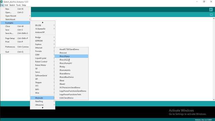The image size is (215, 121).
Task: Expand the Esplora examples submenu
Action: pos(43,44)
